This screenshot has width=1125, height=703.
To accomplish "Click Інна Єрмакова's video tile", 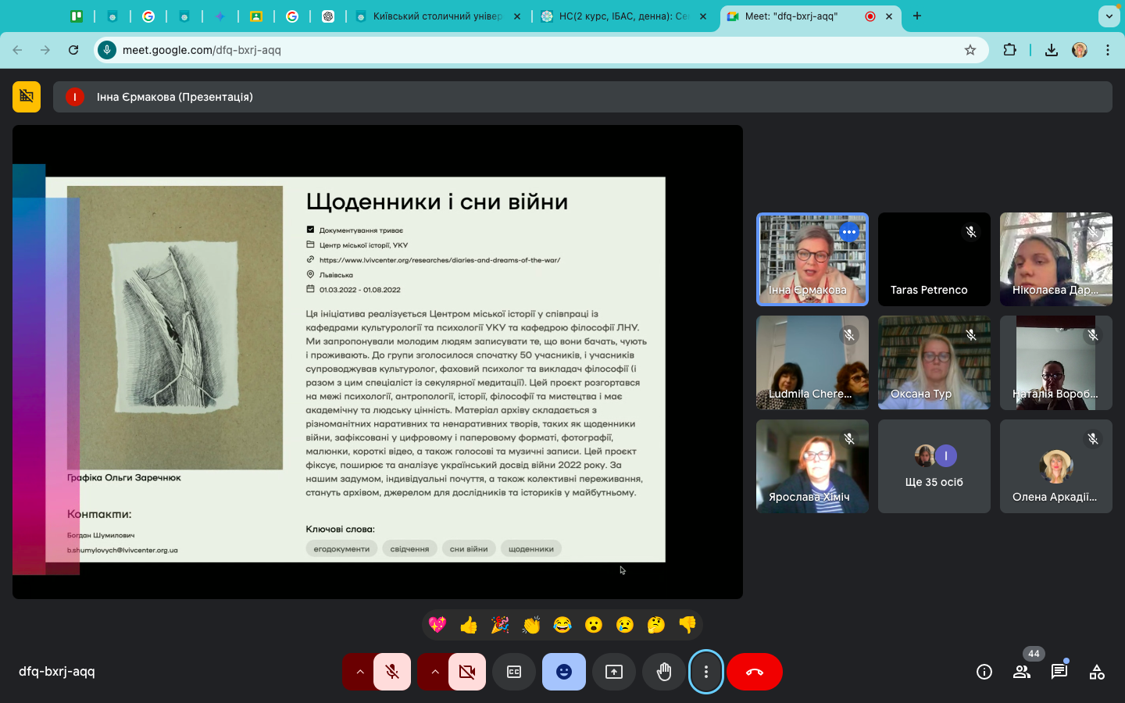I will [x=812, y=259].
